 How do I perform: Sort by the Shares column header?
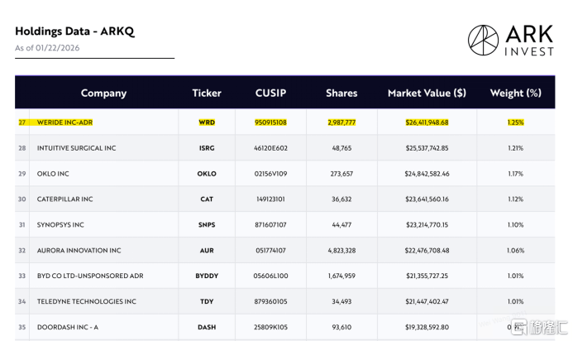pyautogui.click(x=341, y=93)
